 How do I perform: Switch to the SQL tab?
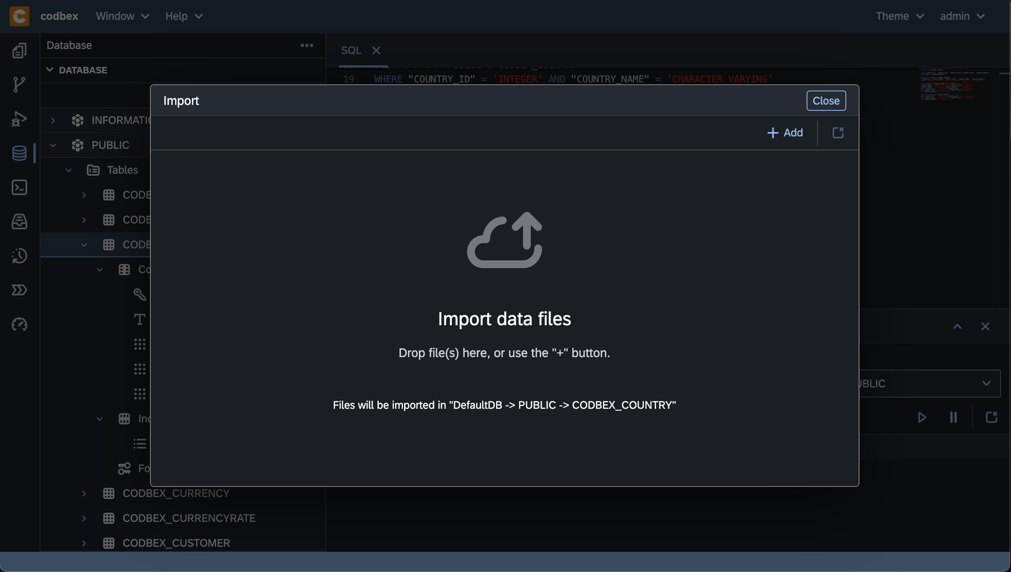tap(351, 51)
